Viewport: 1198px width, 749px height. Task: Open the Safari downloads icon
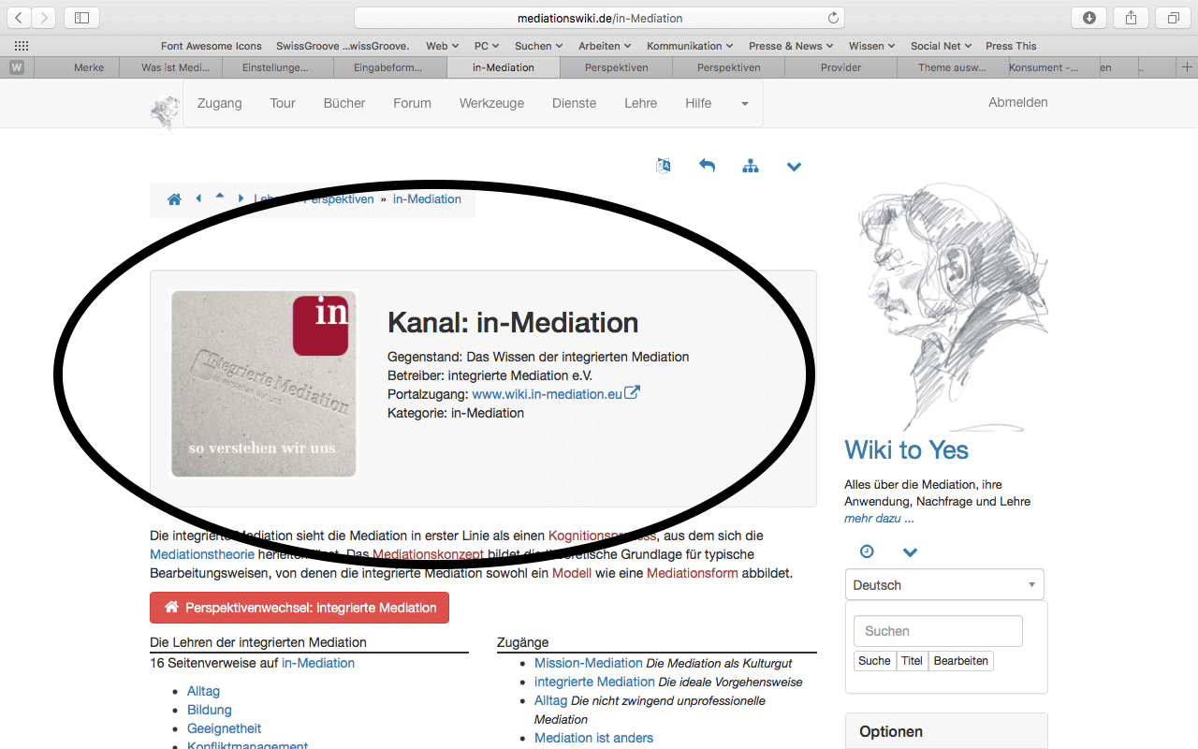point(1089,18)
